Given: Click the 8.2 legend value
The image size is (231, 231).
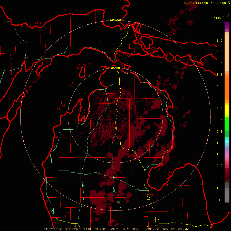Looking at the screenshot, I should 219,52.
